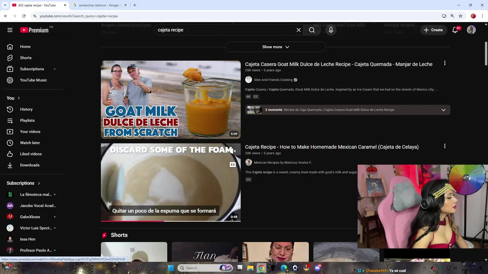Image resolution: width=488 pixels, height=274 pixels.
Task: Open the Goat Milk Dulce de Leche thumbnail
Action: [171, 100]
